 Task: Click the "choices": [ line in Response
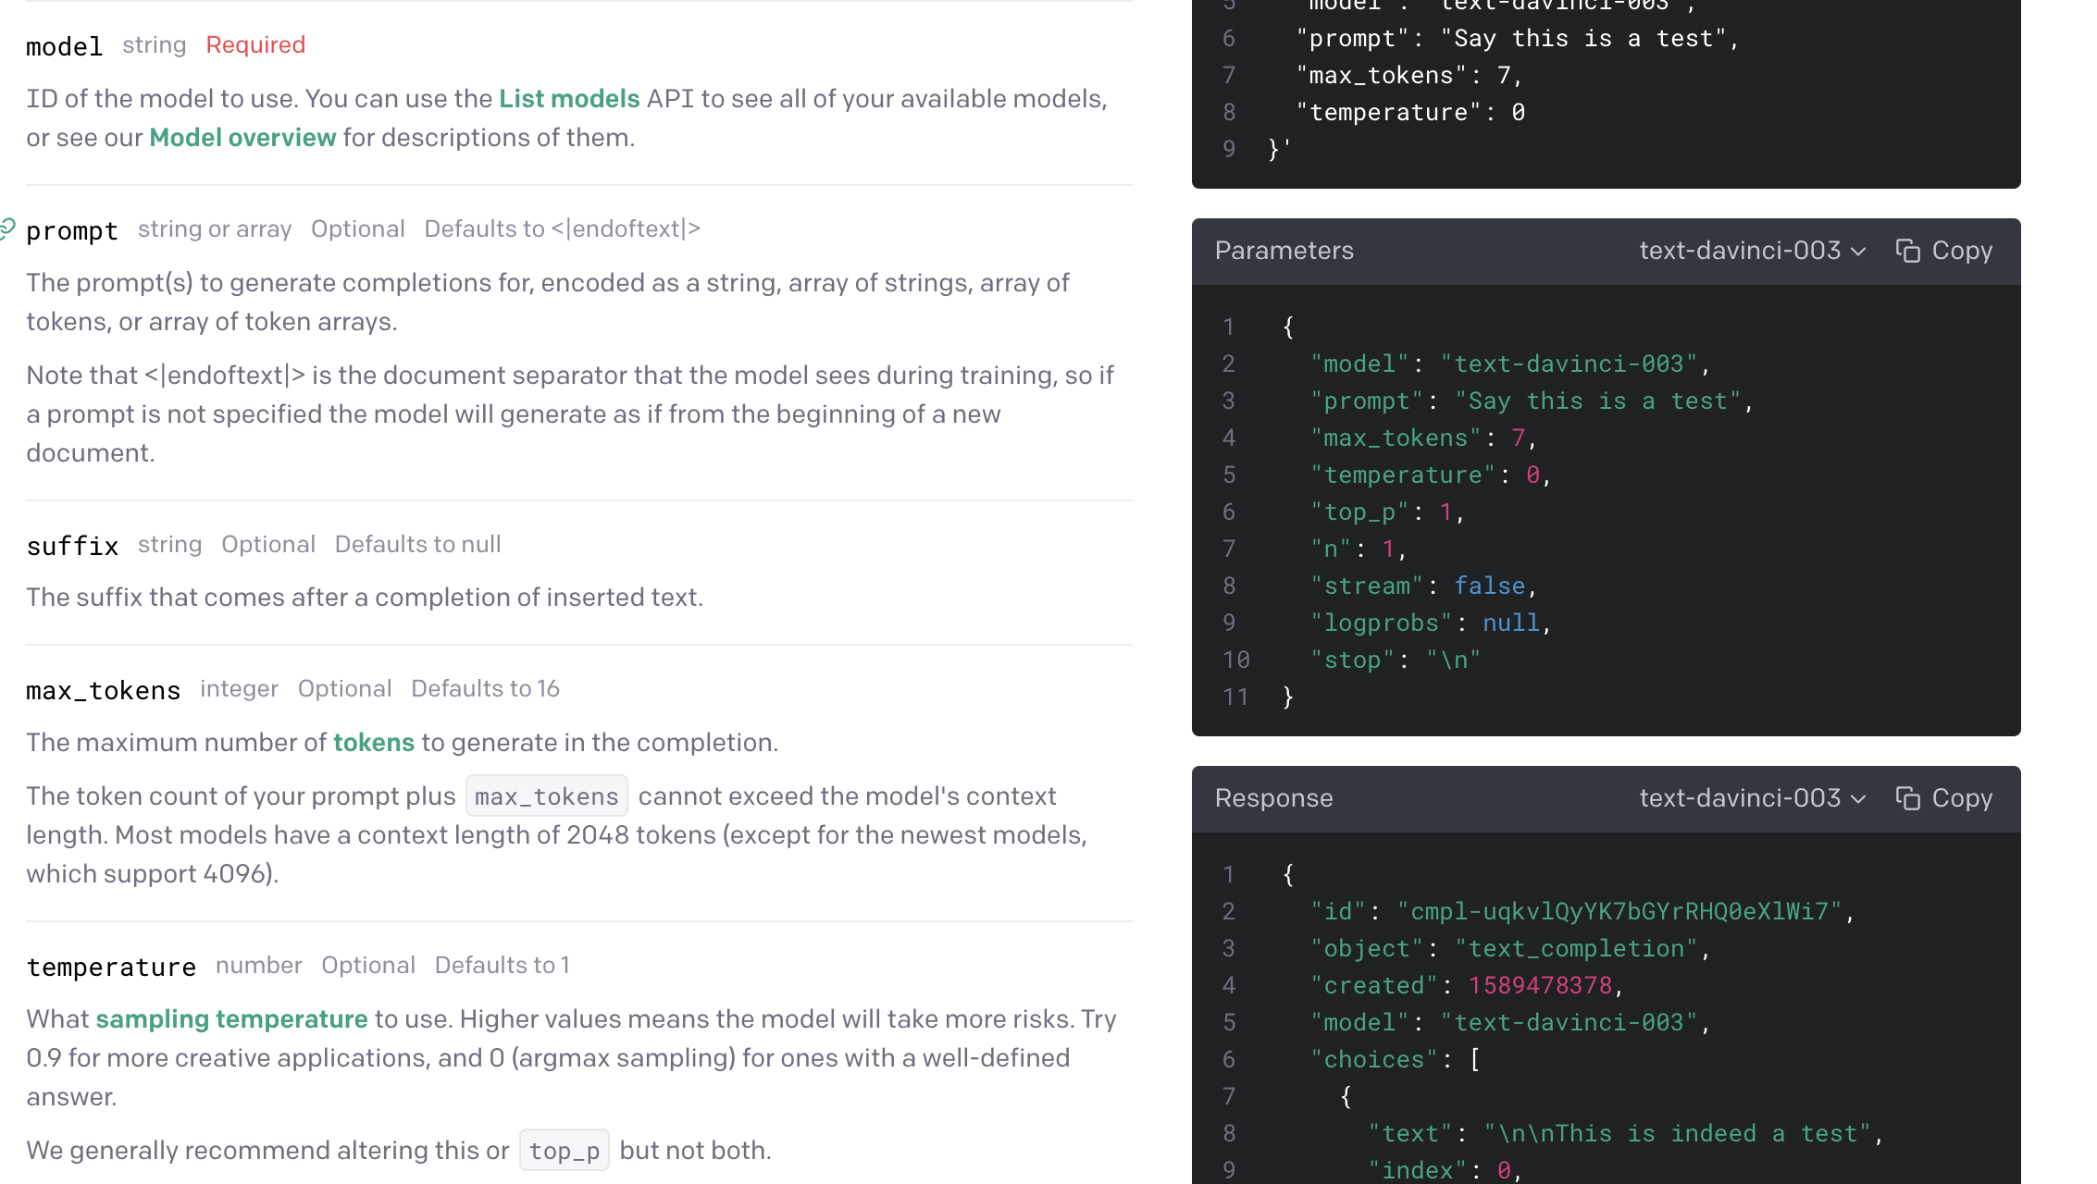[x=1396, y=1059]
